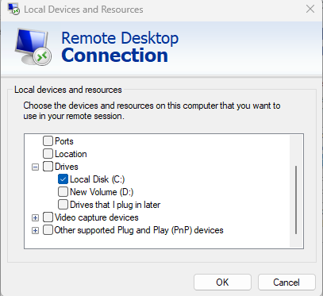Select the New Volume (D:) label
Viewport: 323px width, 296px height.
point(102,192)
